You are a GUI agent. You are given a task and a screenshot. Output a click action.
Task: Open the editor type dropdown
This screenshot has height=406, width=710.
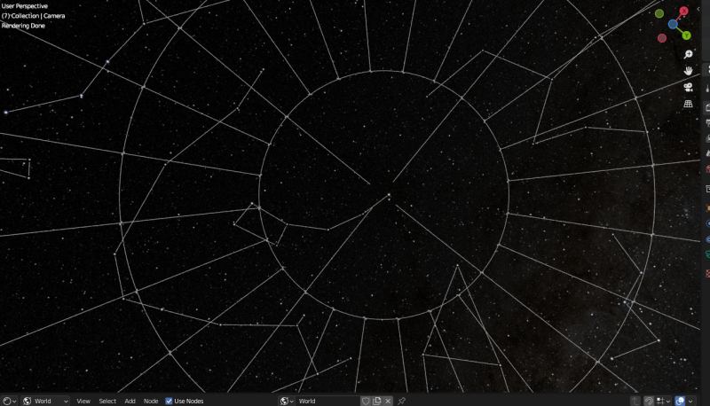coord(9,401)
